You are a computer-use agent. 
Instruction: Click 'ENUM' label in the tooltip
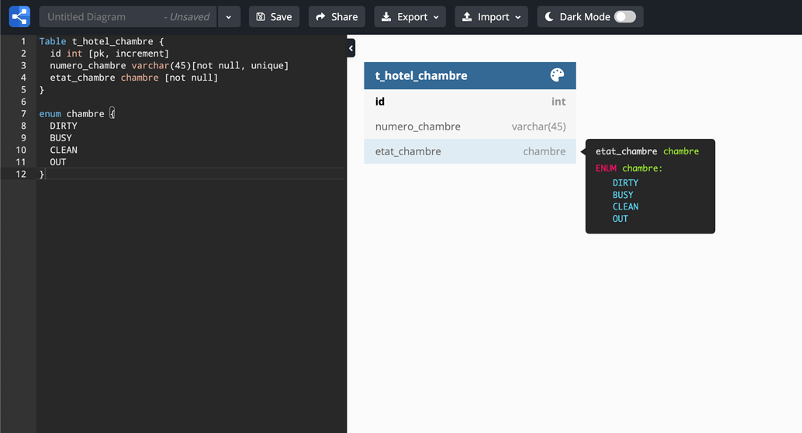click(606, 168)
